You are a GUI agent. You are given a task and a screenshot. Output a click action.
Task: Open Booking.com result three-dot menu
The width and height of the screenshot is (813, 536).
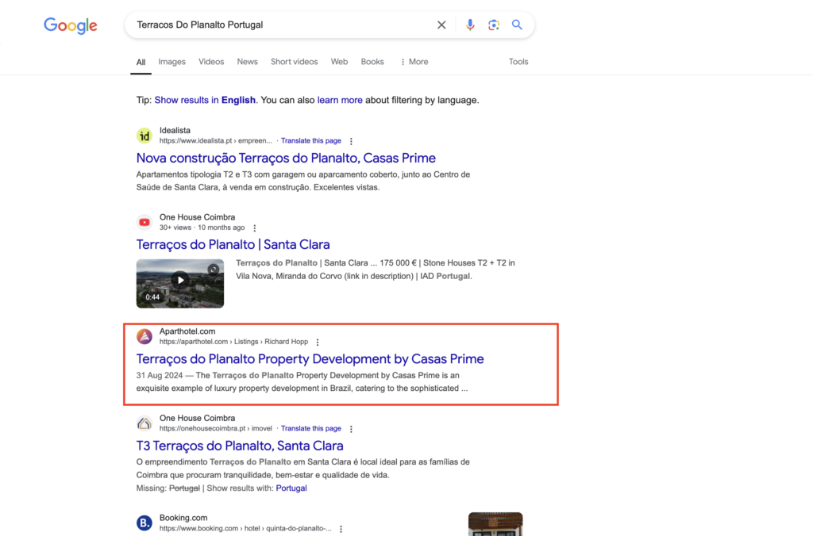(x=341, y=529)
